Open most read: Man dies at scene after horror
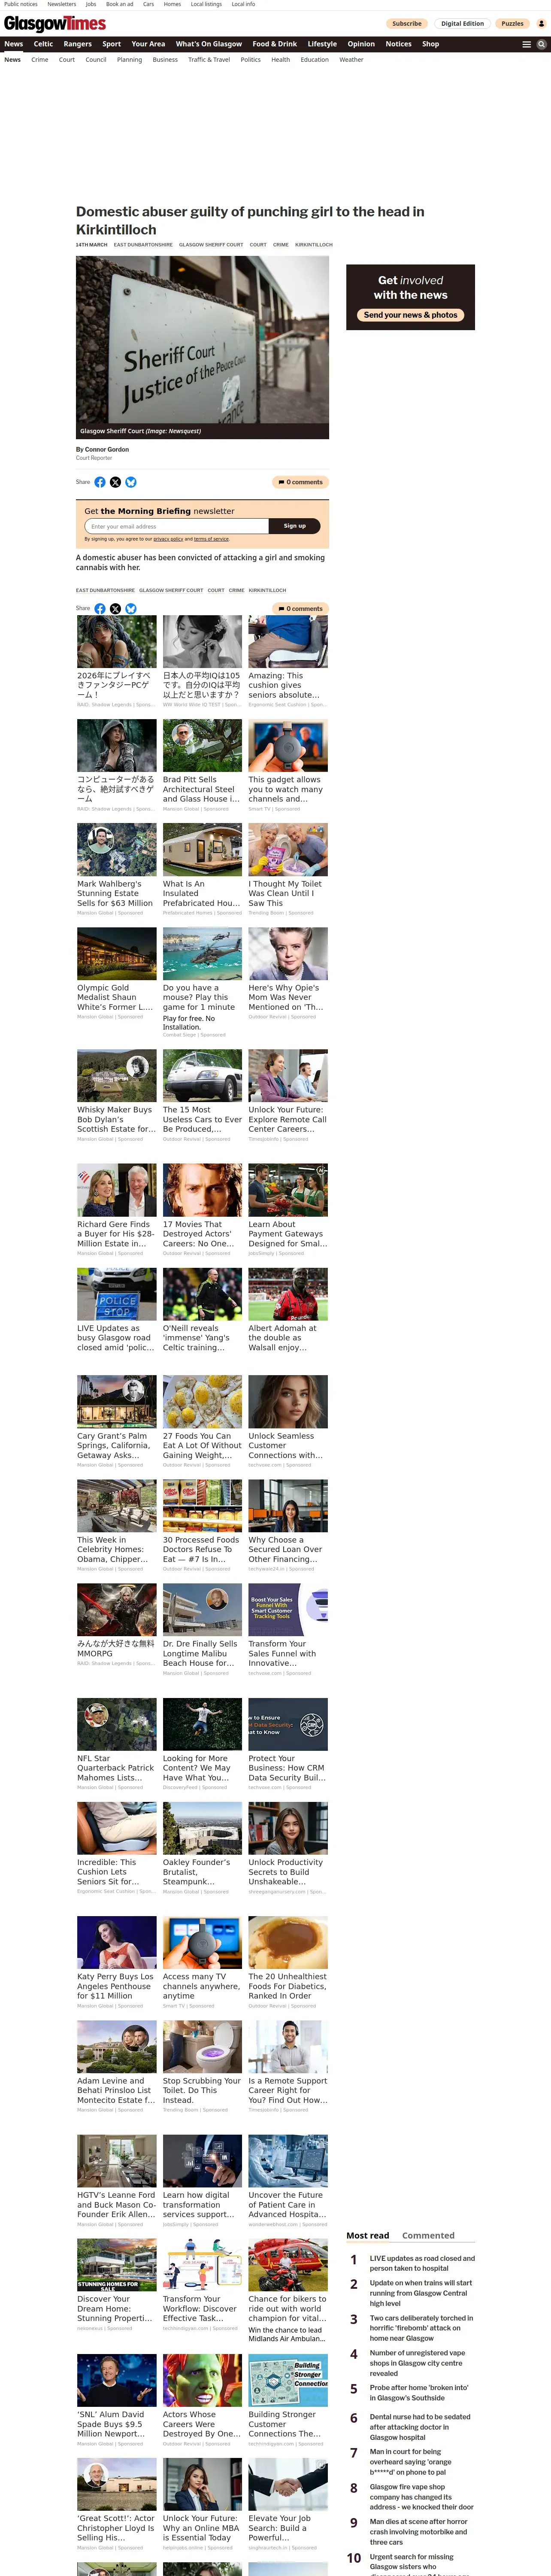Image resolution: width=551 pixels, height=2576 pixels. click(x=419, y=2532)
